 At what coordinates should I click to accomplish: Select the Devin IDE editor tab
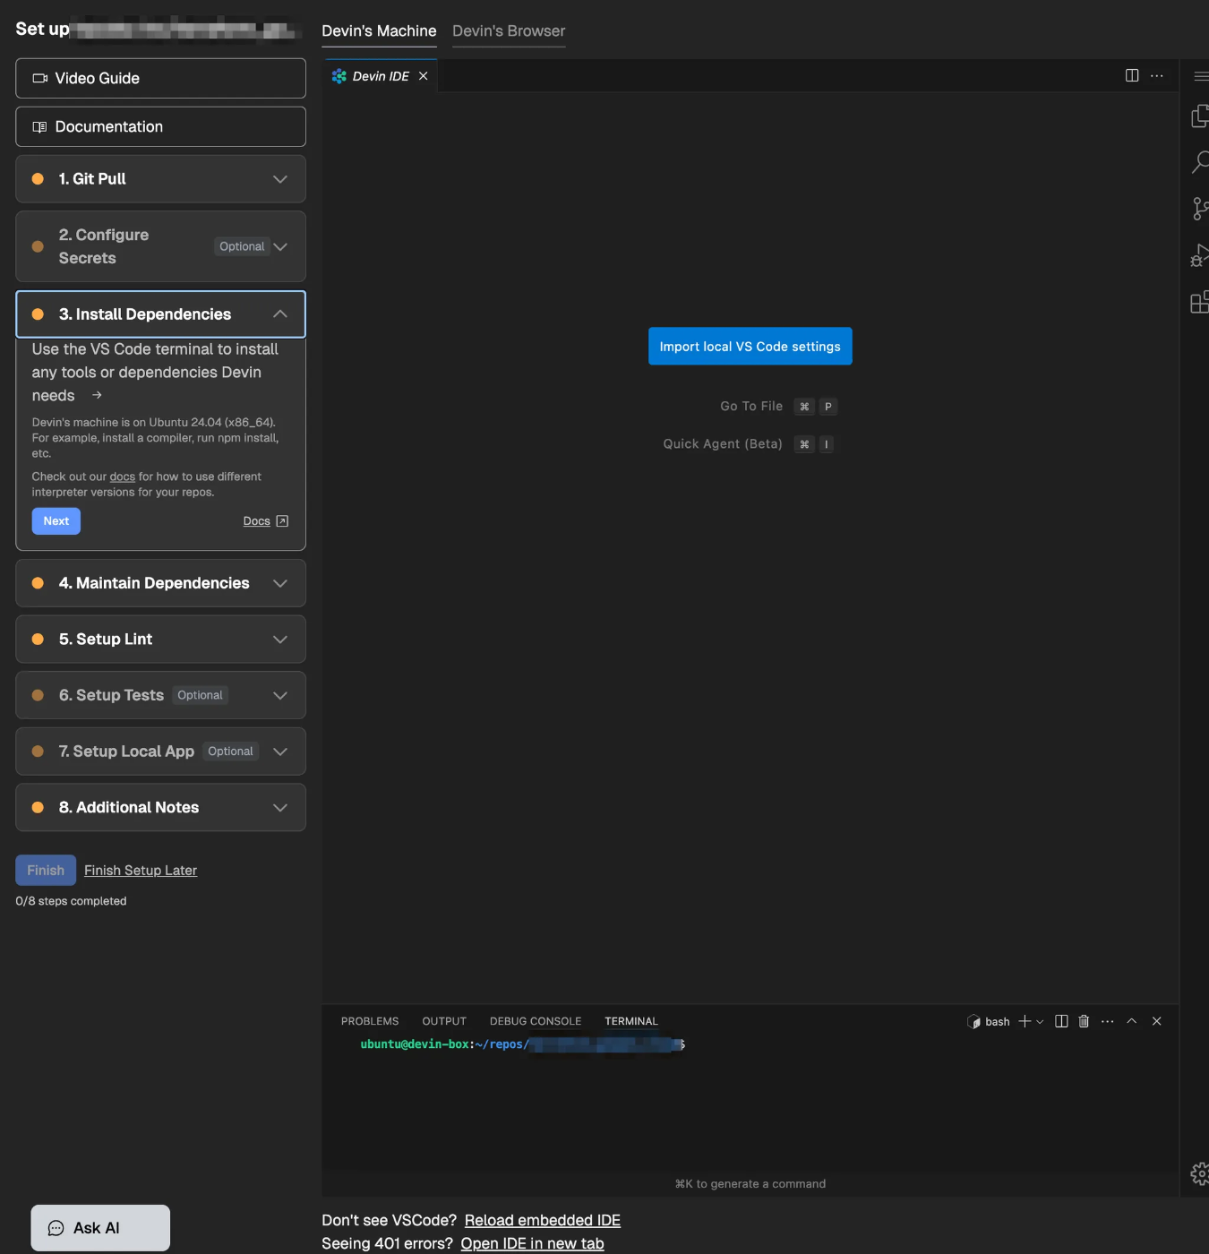380,76
